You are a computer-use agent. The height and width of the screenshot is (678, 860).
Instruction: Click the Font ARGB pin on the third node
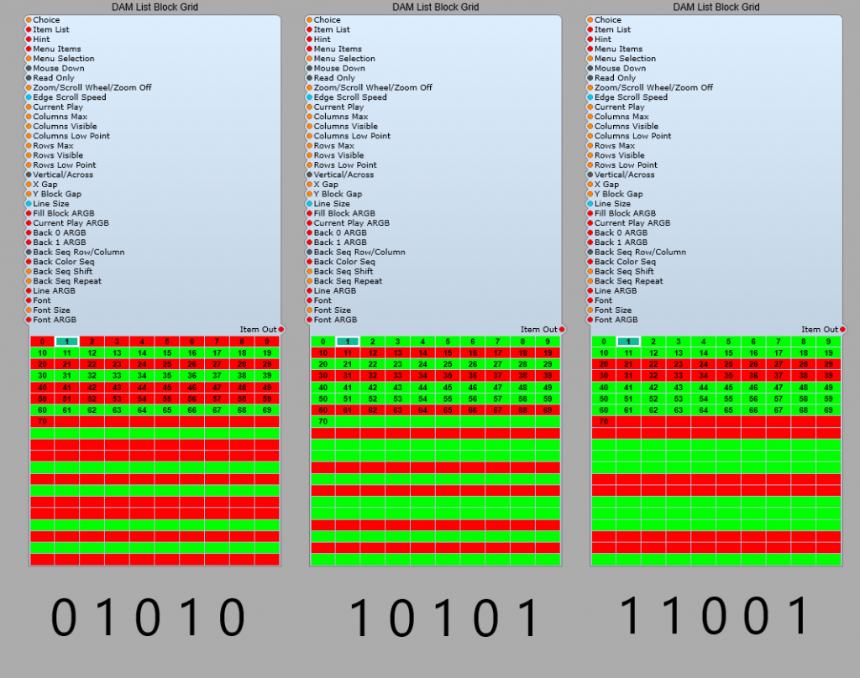(x=591, y=320)
